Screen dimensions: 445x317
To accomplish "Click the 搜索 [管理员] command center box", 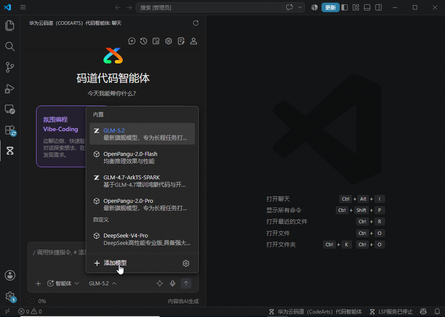I will tap(209, 8).
